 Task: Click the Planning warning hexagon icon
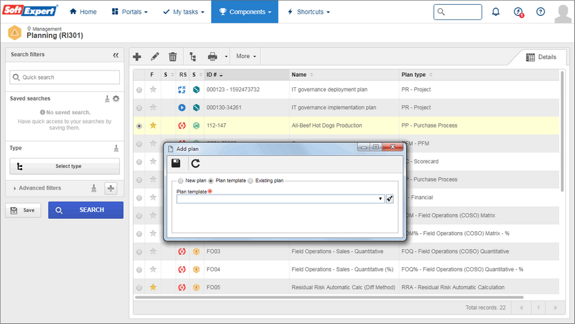(x=15, y=33)
